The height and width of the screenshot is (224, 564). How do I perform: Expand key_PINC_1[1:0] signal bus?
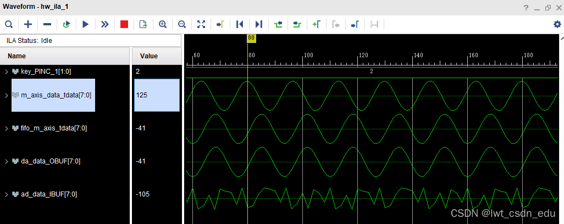point(6,72)
